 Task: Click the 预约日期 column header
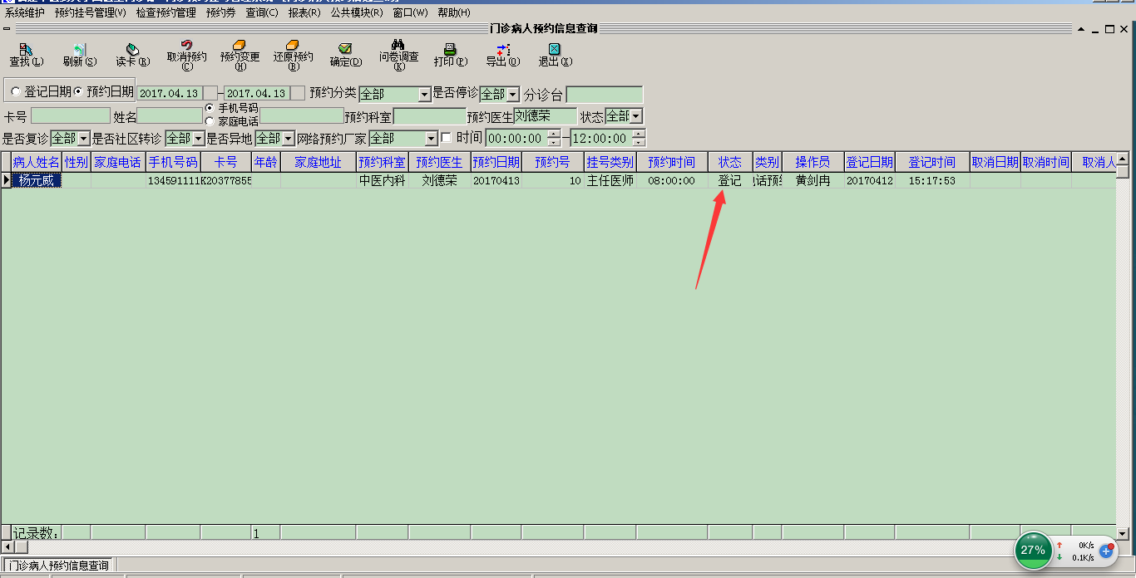(496, 162)
